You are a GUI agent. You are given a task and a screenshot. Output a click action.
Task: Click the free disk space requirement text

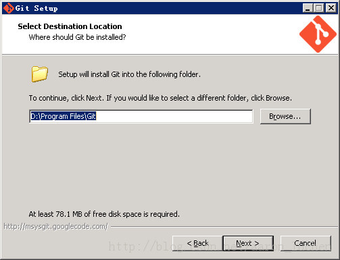[104, 214]
